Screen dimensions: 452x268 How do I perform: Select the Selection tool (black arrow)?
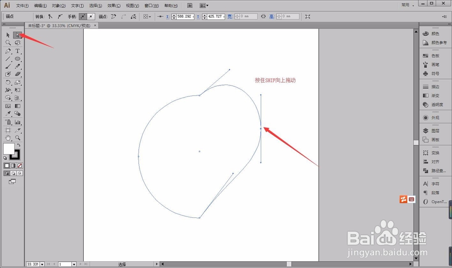[x=8, y=35]
